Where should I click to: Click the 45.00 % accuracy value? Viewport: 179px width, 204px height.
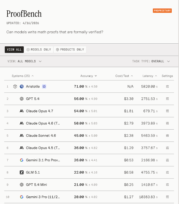click(81, 136)
